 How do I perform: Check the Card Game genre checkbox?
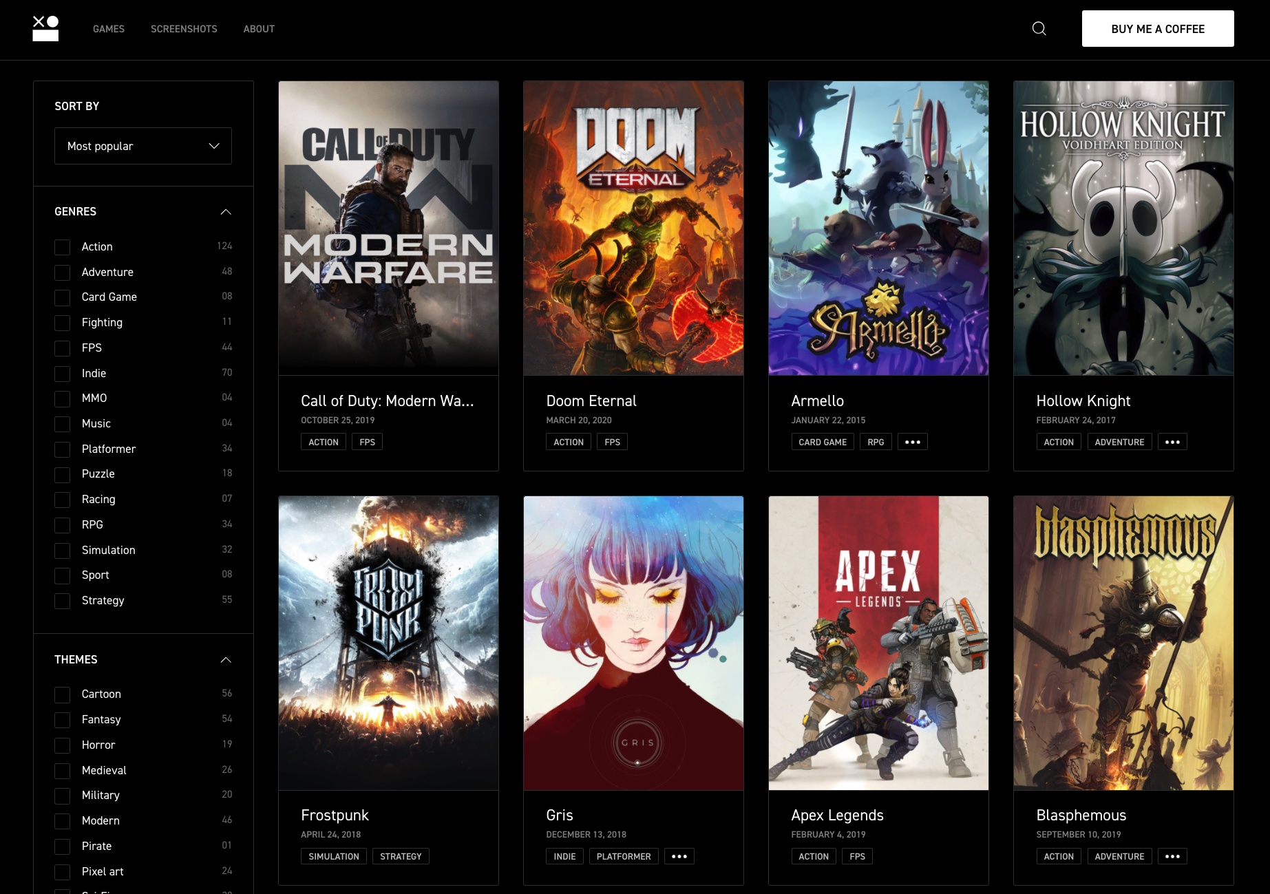pyautogui.click(x=63, y=297)
